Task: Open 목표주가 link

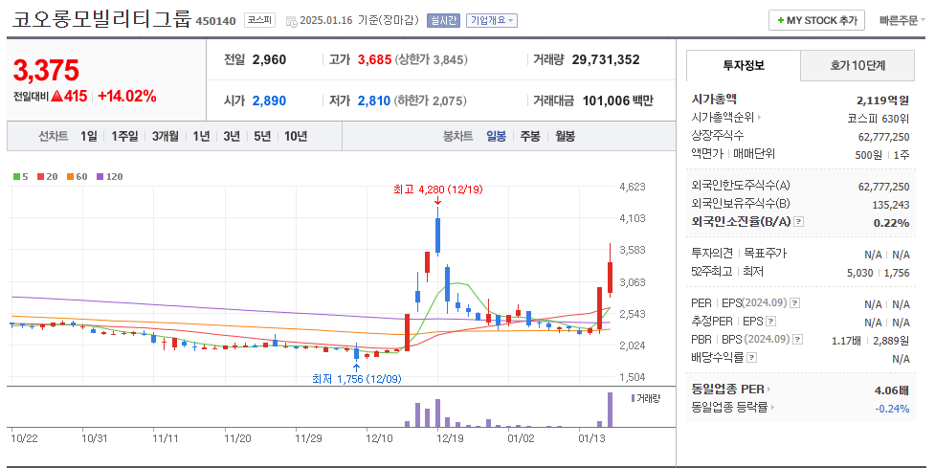Action: (x=765, y=254)
